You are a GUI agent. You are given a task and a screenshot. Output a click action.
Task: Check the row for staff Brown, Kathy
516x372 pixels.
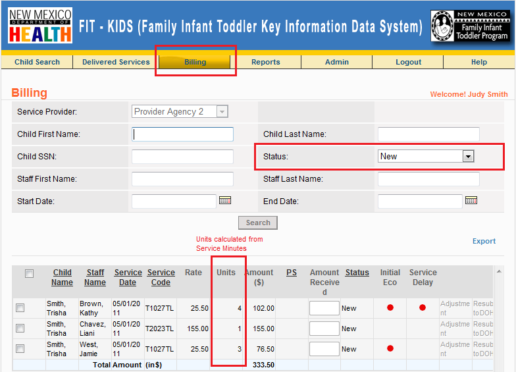click(x=20, y=308)
